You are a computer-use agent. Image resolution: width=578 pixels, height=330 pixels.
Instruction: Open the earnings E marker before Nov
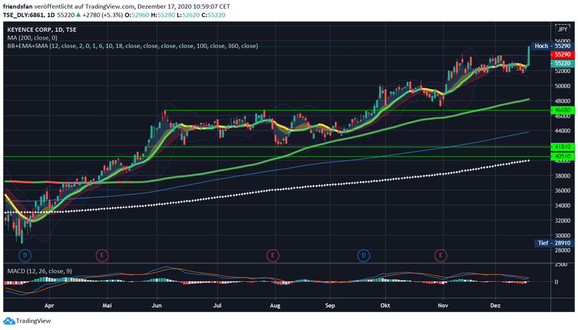(441, 254)
